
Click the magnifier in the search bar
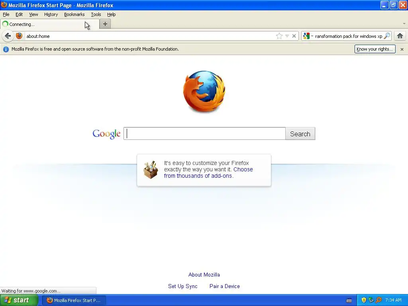click(387, 36)
